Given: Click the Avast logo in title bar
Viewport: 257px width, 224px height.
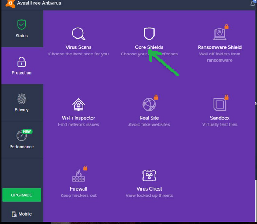Looking at the screenshot, I should coord(10,4).
